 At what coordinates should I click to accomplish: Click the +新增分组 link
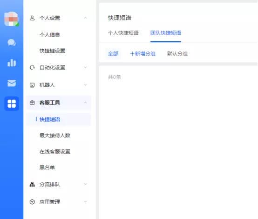coord(143,54)
